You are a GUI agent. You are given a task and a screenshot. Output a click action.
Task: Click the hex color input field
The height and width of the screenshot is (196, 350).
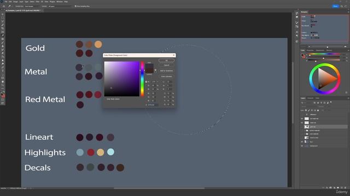click(153, 105)
